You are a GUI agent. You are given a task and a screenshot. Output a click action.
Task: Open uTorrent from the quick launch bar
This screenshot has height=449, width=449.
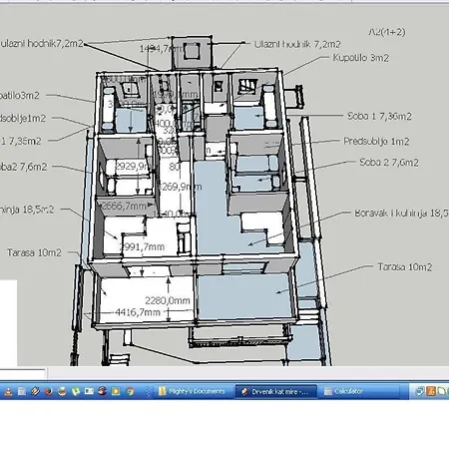[76, 391]
